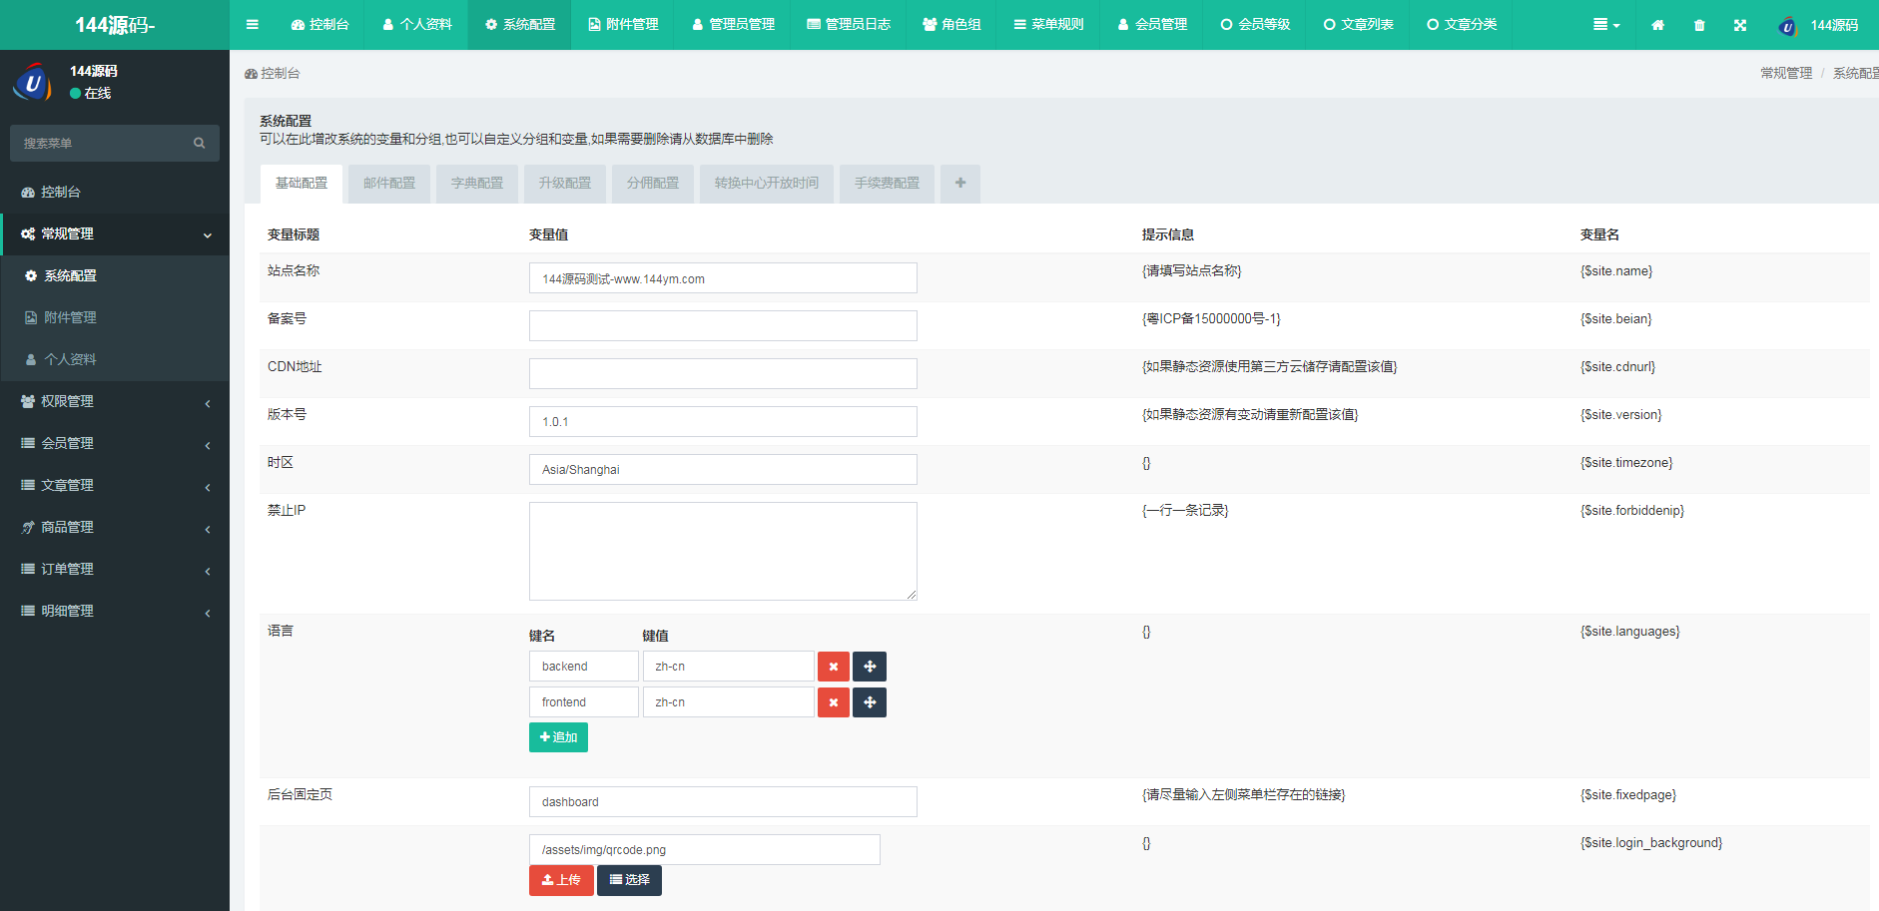Click the search magnifier icon in sidebar
Viewport: 1879px width, 911px height.
[x=200, y=144]
